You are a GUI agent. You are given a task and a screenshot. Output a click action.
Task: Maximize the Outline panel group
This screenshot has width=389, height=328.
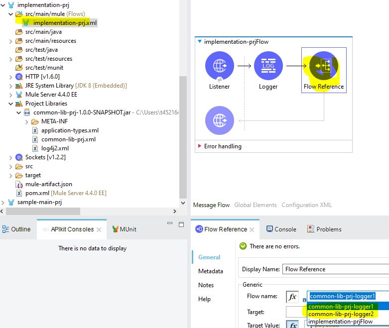181,224
